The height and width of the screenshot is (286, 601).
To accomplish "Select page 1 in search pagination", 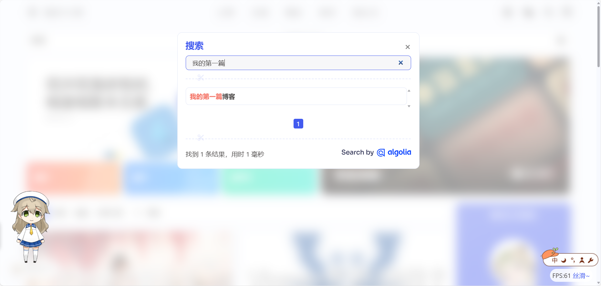I will pyautogui.click(x=298, y=124).
